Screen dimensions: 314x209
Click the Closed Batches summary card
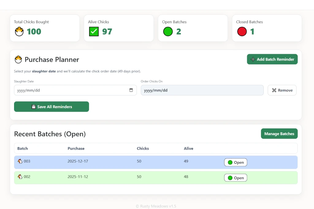click(x=266, y=28)
